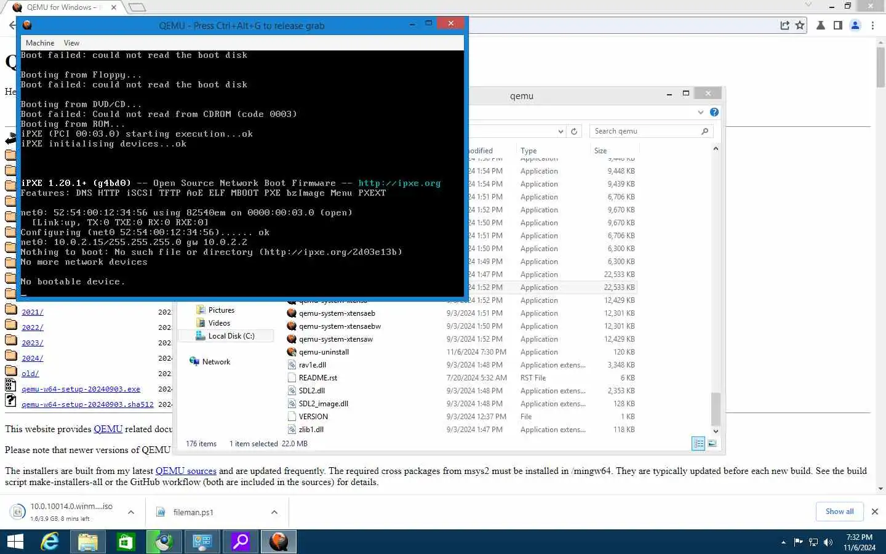Viewport: 886px width, 554px height.
Task: Download qemu-w64-setup-20240903.exe link
Action: [x=81, y=389]
